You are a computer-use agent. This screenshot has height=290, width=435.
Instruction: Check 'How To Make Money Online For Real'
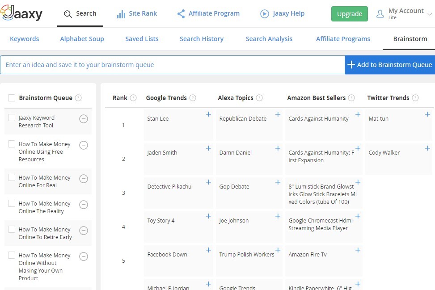coord(12,177)
